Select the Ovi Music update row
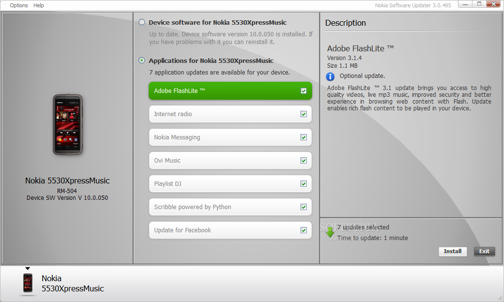The image size is (504, 302). [230, 161]
